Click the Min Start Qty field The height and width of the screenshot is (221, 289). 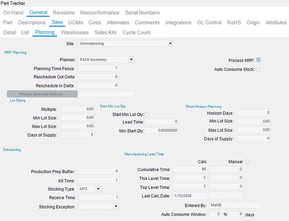[161, 130]
